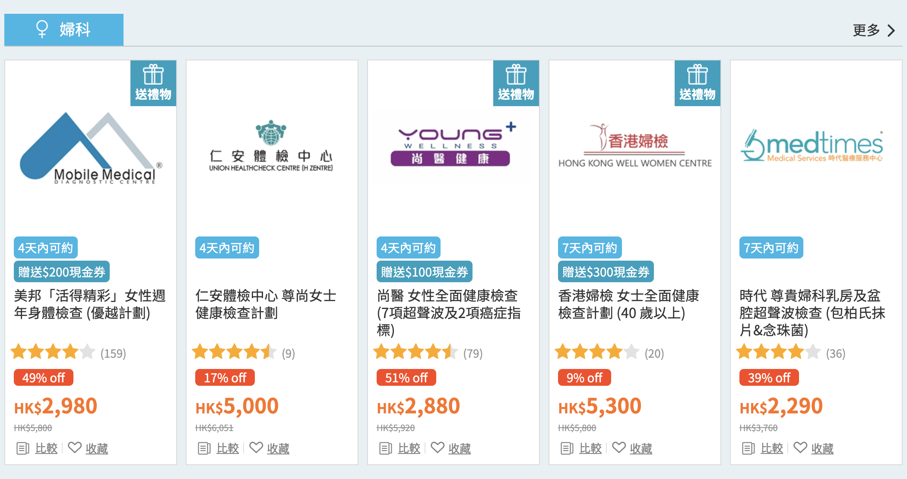This screenshot has height=479, width=907.
Task: Open plan 尚醫 女性全面健康檢查 title
Action: [x=449, y=313]
